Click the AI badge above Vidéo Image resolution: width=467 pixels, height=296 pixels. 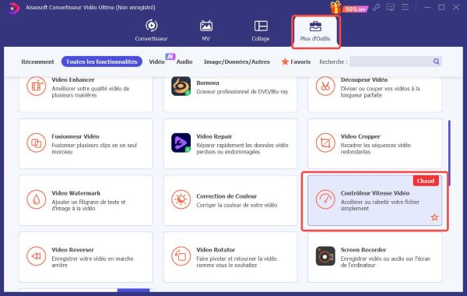point(170,56)
